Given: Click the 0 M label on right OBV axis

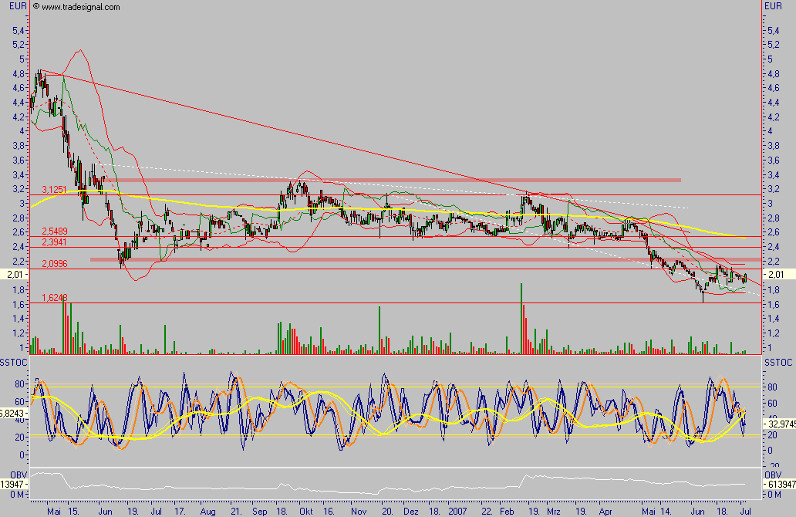Looking at the screenshot, I should [774, 495].
